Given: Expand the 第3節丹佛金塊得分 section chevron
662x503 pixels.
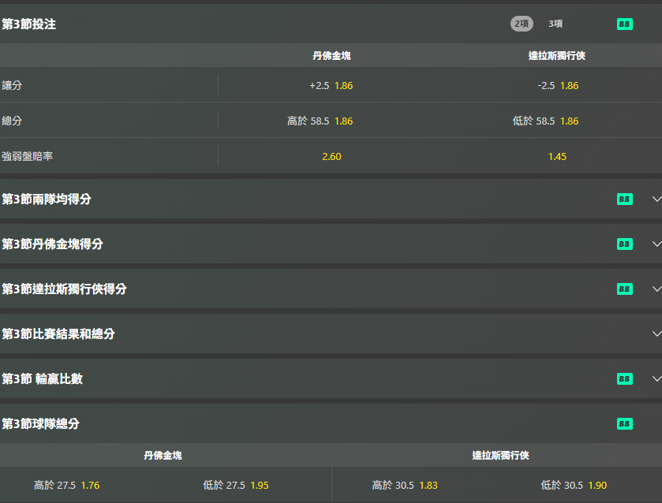Looking at the screenshot, I should tap(656, 244).
